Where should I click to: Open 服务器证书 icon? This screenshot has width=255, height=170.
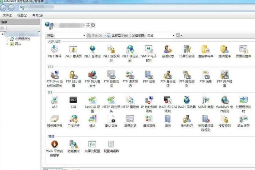coord(55,121)
